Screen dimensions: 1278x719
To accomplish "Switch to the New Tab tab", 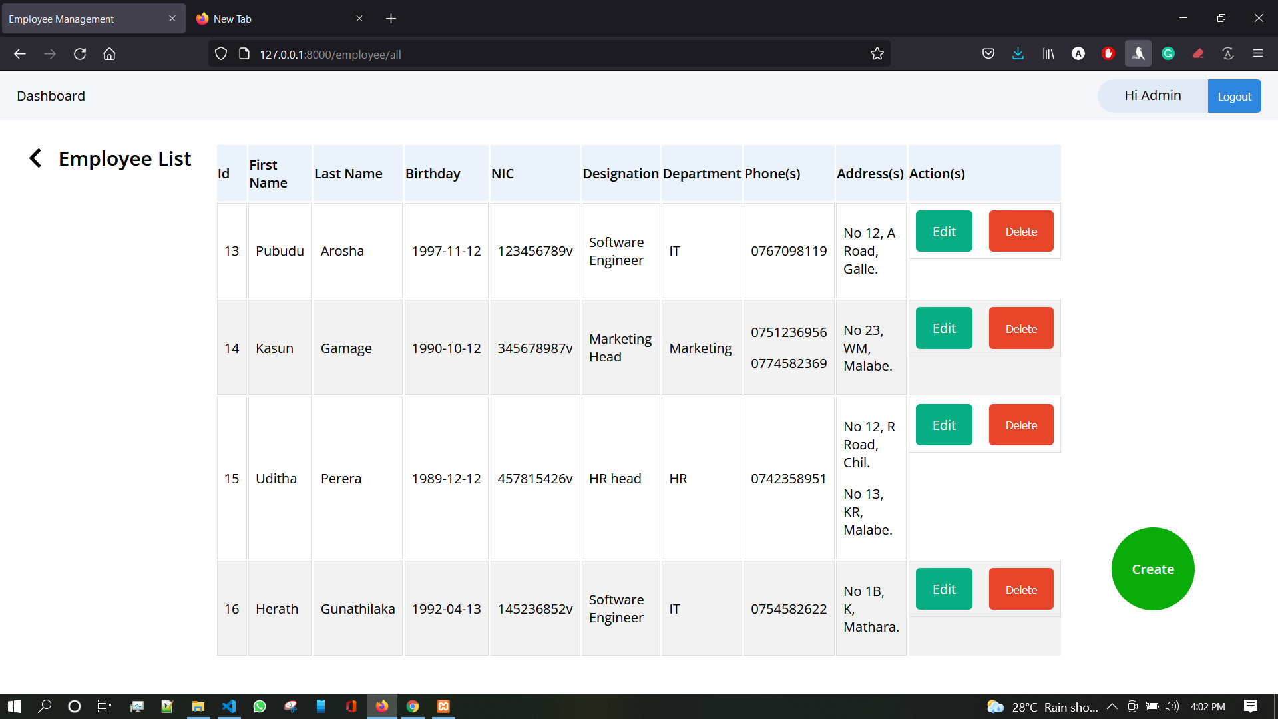I will (x=266, y=19).
